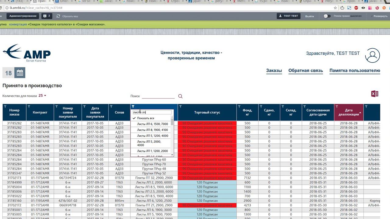Expand the Количество для показа 25 dropdown
This screenshot has height=219, width=390.
tap(42, 96)
